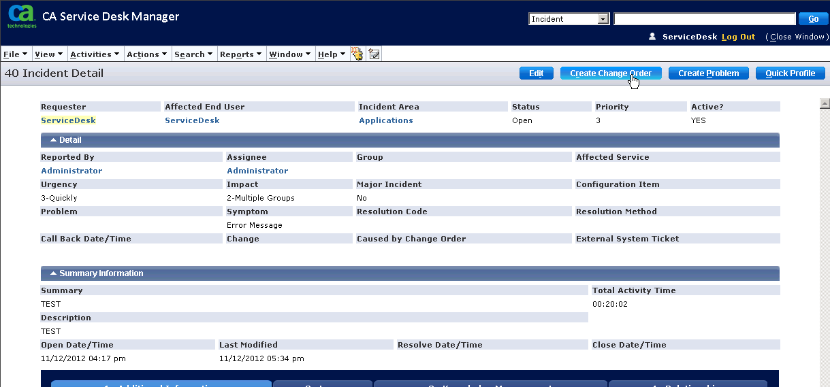Click the Last Modified 11/12/2012 05:34 pm

click(x=261, y=358)
